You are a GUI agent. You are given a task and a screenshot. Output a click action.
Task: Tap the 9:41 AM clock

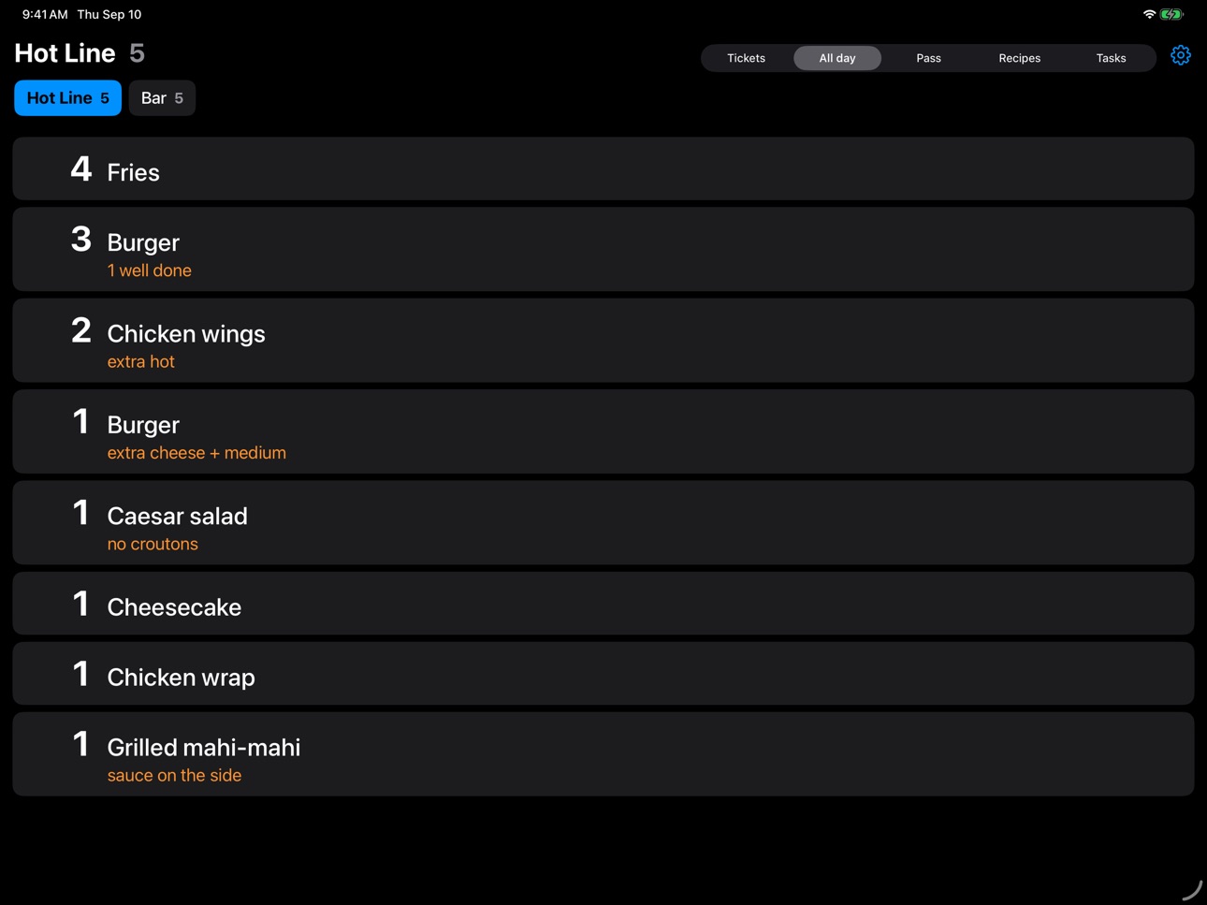[x=45, y=14]
